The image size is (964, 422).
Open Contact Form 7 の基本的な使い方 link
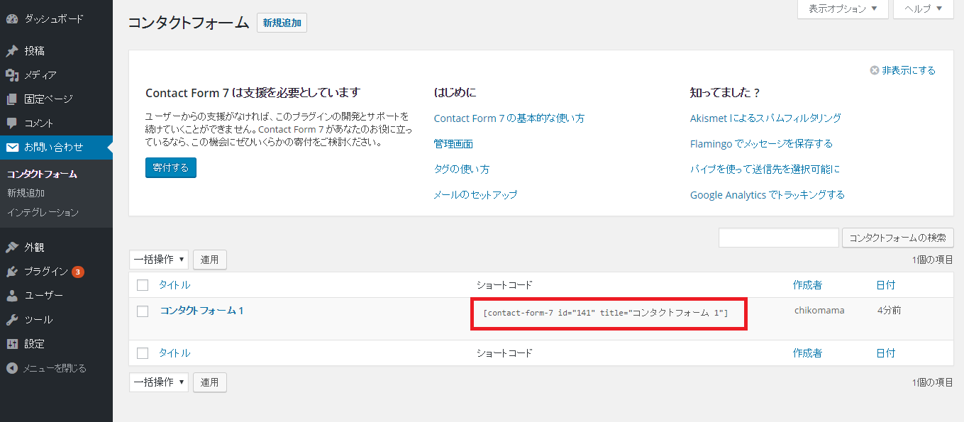509,118
